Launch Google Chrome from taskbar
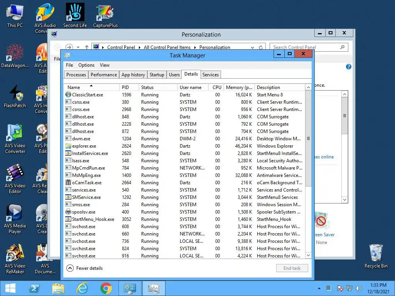This screenshot has height=296, width=395. pos(106,288)
